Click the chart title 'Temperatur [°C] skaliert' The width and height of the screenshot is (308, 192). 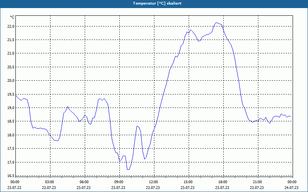pos(157,3)
